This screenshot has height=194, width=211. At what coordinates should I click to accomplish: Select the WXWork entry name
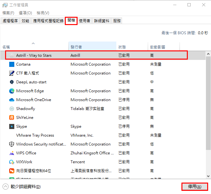click(x=24, y=162)
